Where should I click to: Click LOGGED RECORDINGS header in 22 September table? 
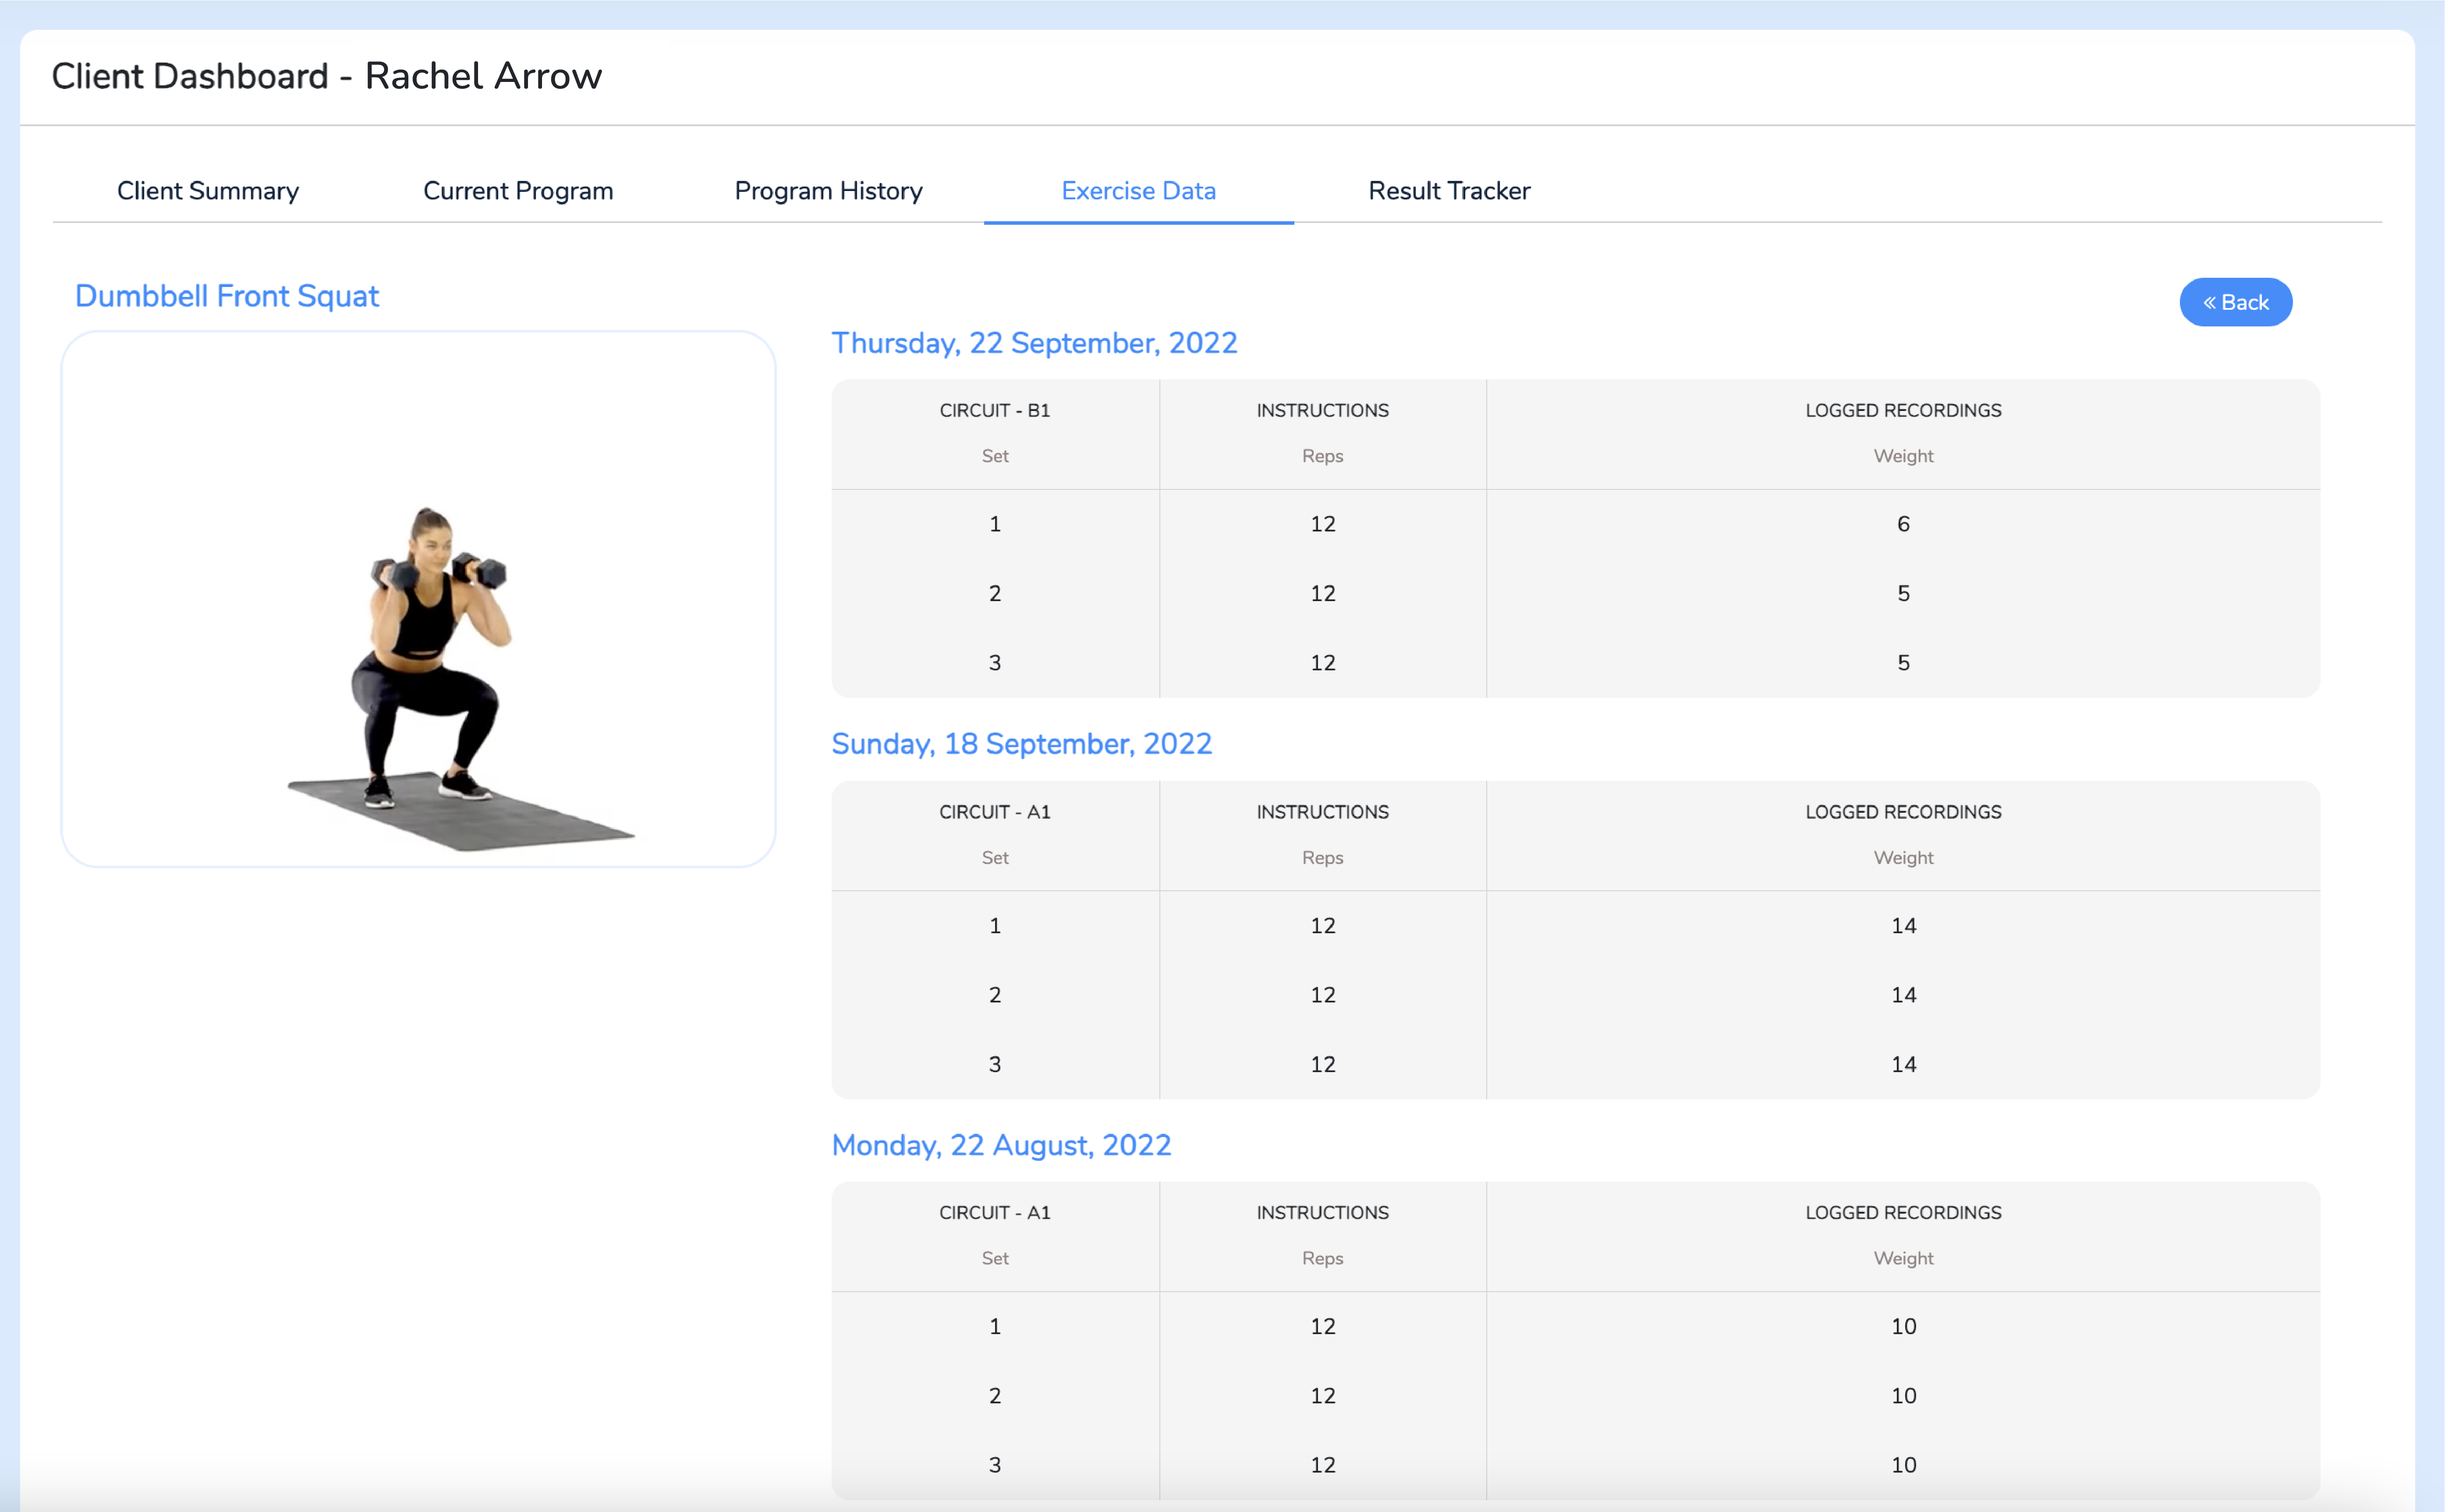point(1903,410)
